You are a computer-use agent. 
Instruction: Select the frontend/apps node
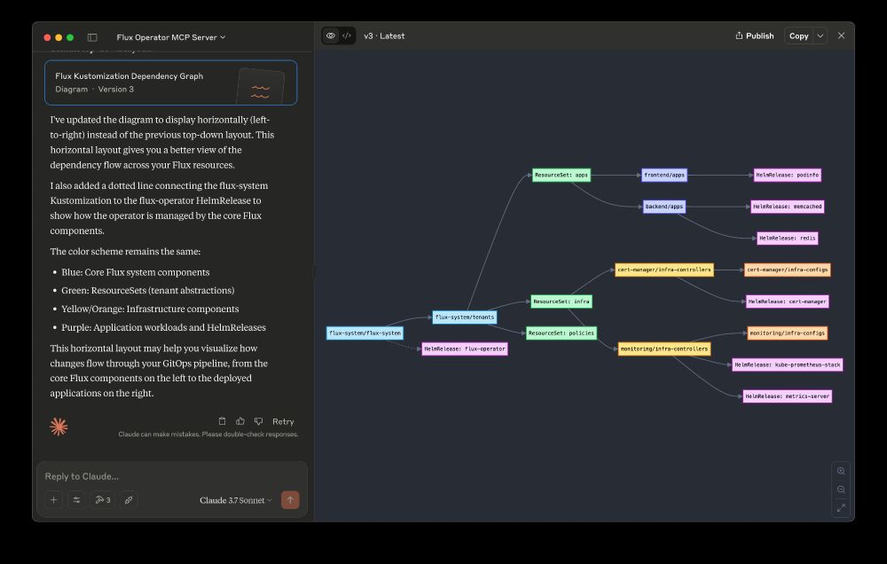664,175
